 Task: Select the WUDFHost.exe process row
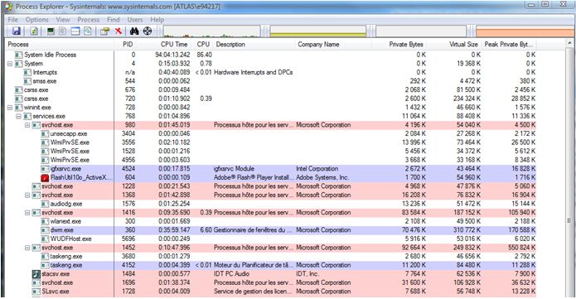270,239
